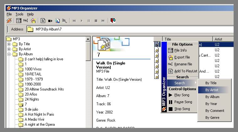238x132 pixels.
Task: Open the Help menu
Action: [x=30, y=14]
